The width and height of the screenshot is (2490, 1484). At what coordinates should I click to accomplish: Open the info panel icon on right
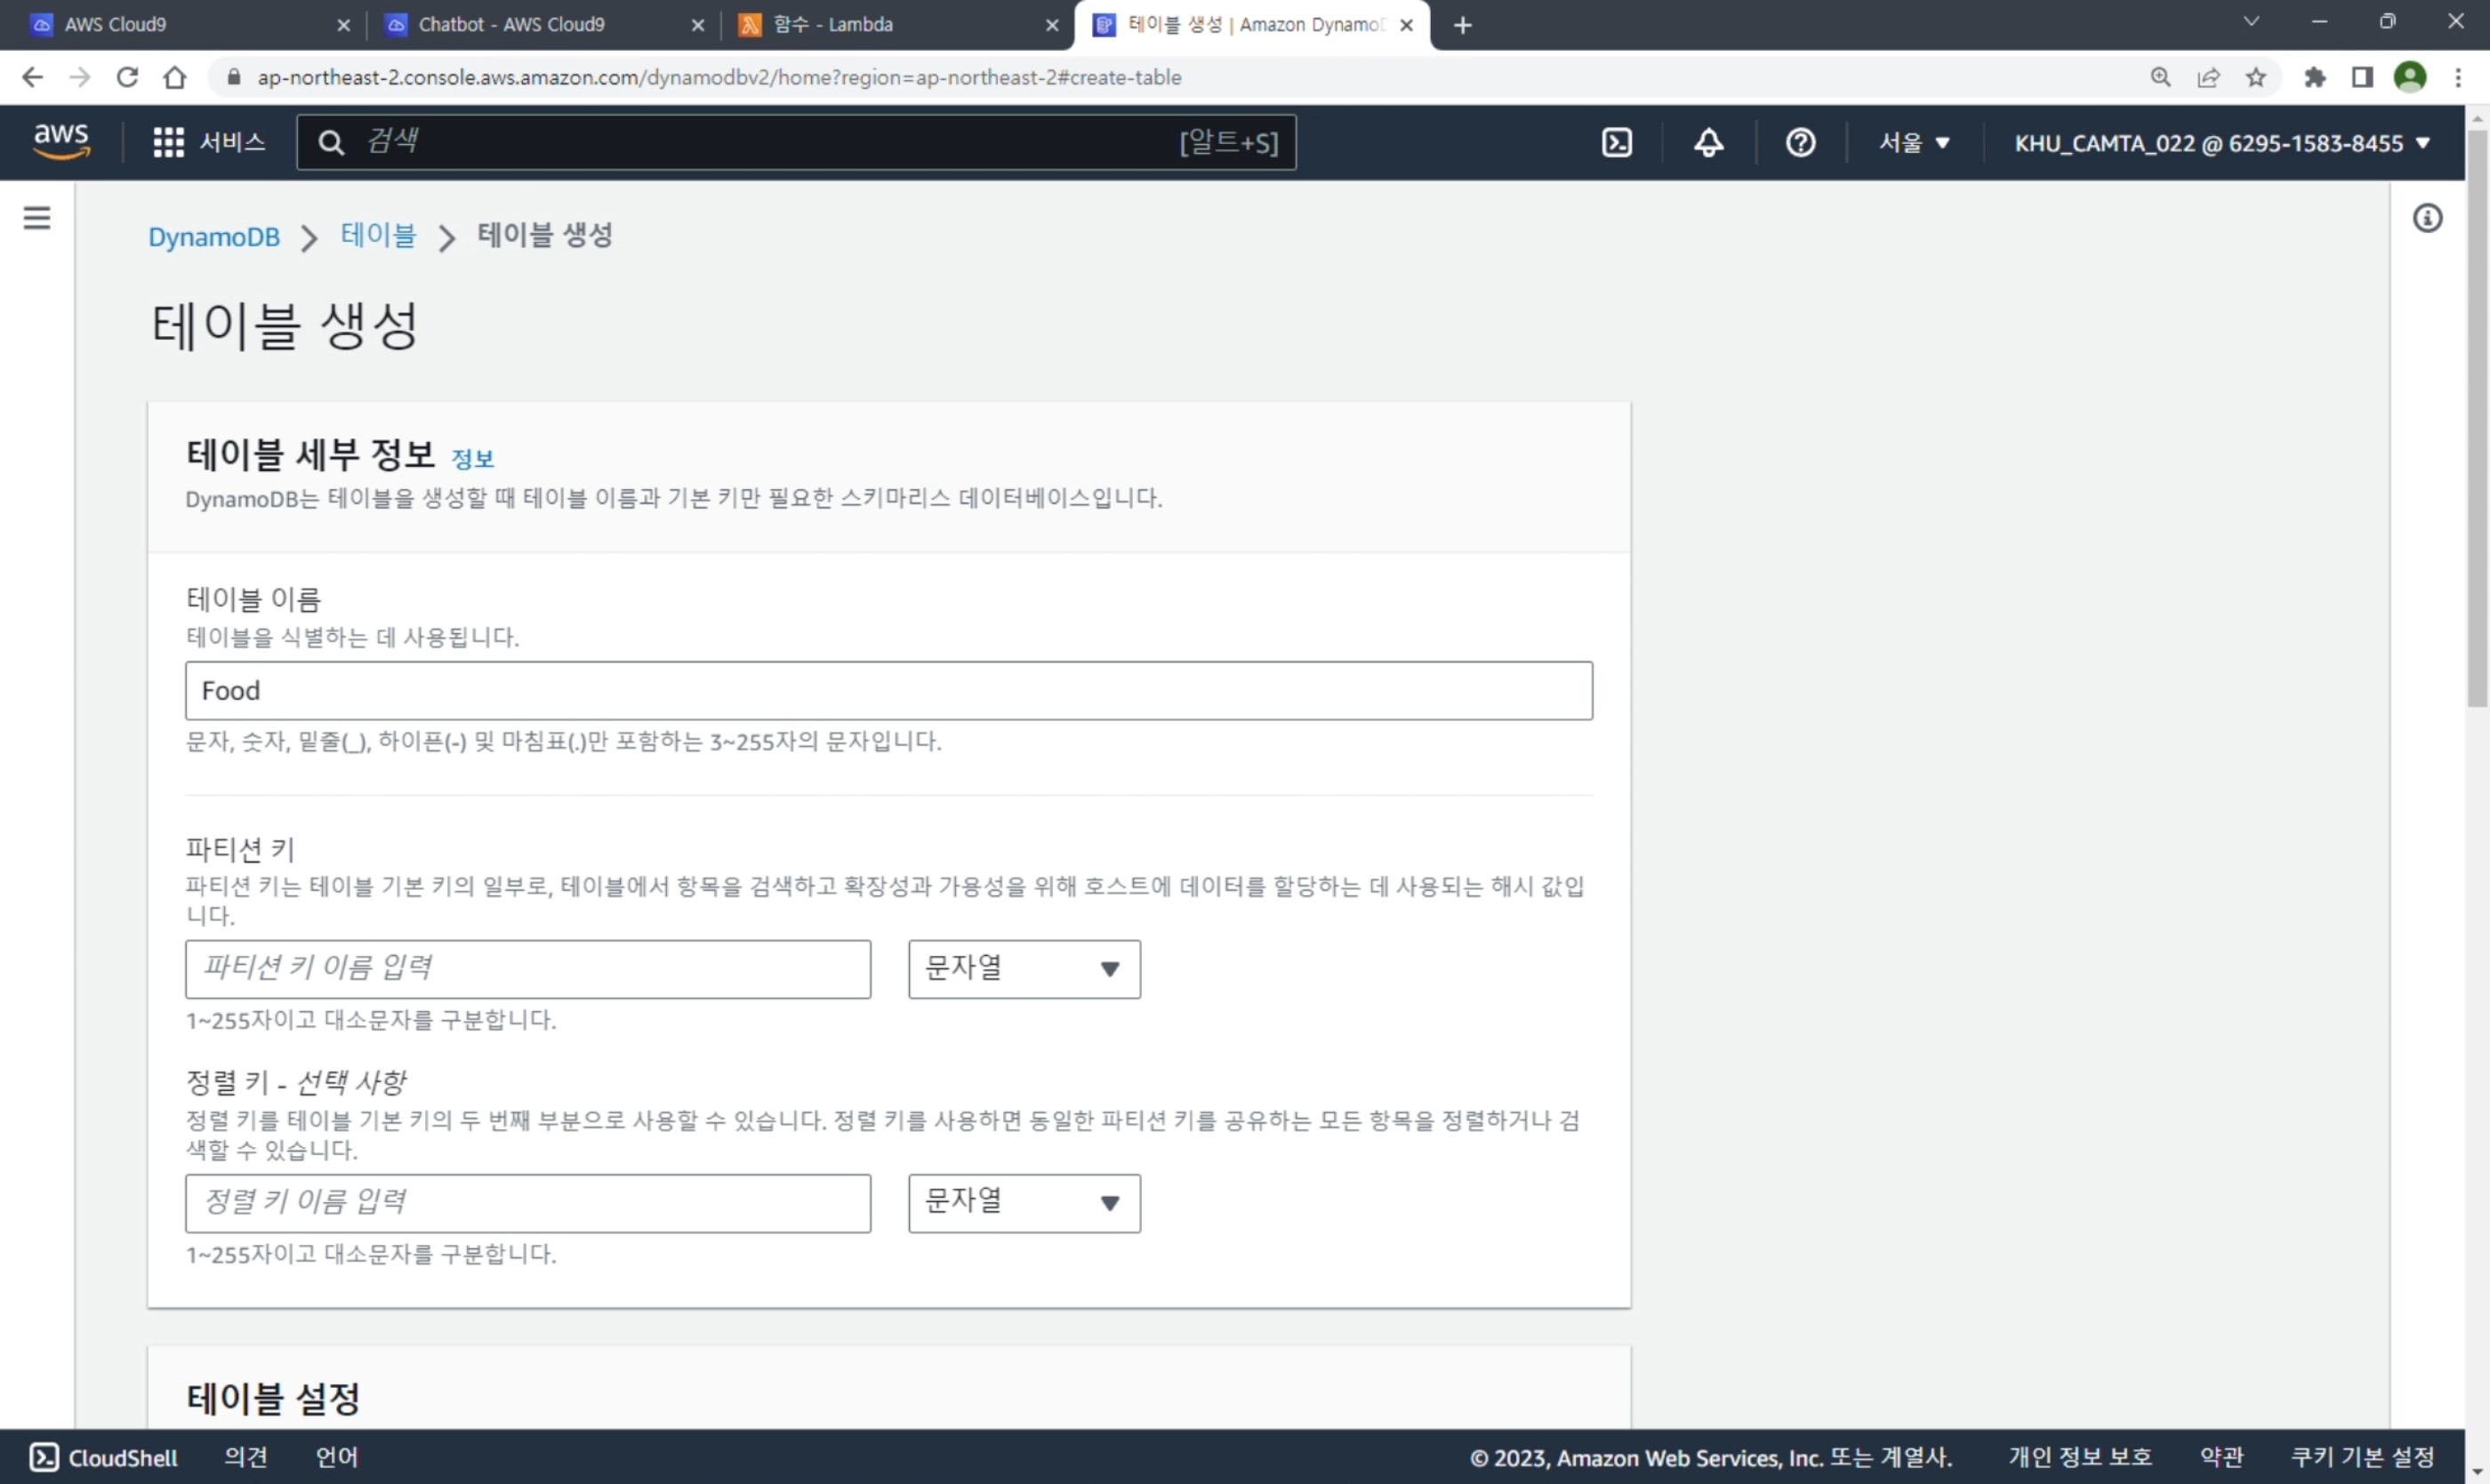(x=2427, y=218)
